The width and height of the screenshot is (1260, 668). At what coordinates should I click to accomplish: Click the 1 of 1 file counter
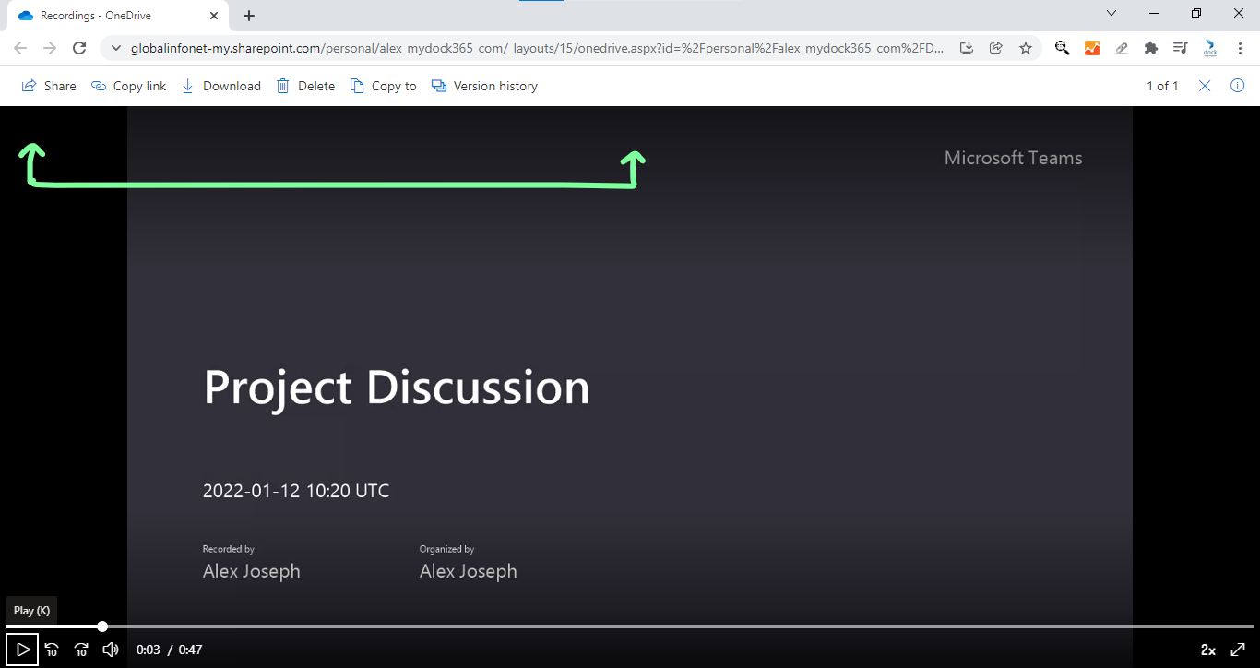click(1162, 86)
